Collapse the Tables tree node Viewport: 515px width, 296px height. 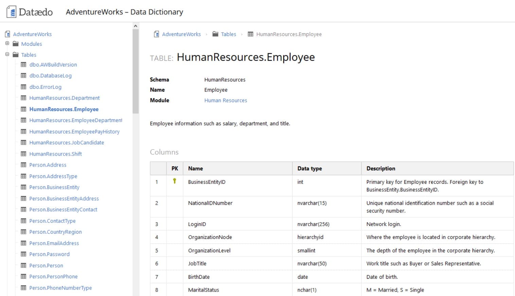(x=7, y=54)
